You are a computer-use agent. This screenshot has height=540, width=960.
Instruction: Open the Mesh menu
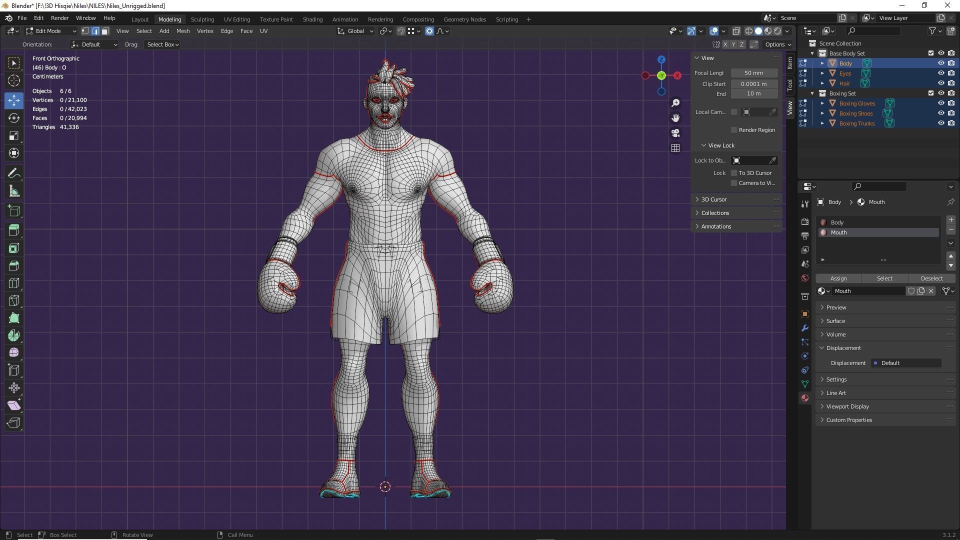pyautogui.click(x=182, y=31)
